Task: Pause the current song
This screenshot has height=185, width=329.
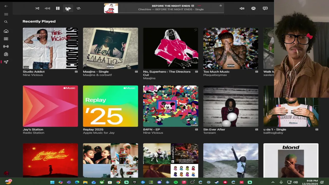Action: (x=58, y=8)
